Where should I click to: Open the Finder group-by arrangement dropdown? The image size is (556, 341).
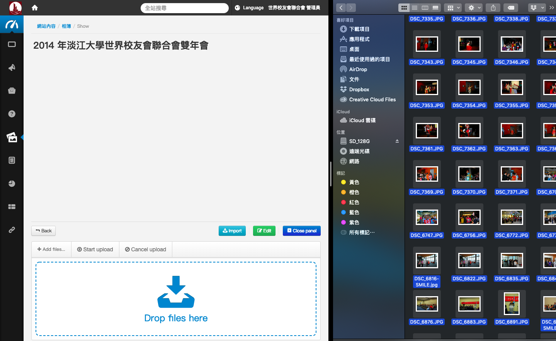click(x=453, y=8)
